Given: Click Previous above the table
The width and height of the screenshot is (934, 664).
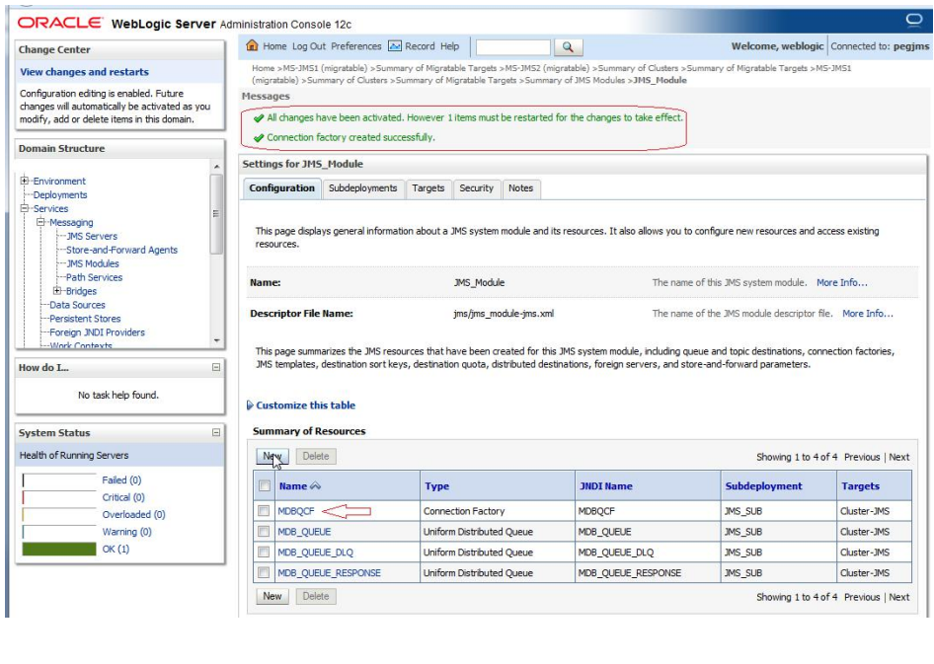Looking at the screenshot, I should [861, 457].
